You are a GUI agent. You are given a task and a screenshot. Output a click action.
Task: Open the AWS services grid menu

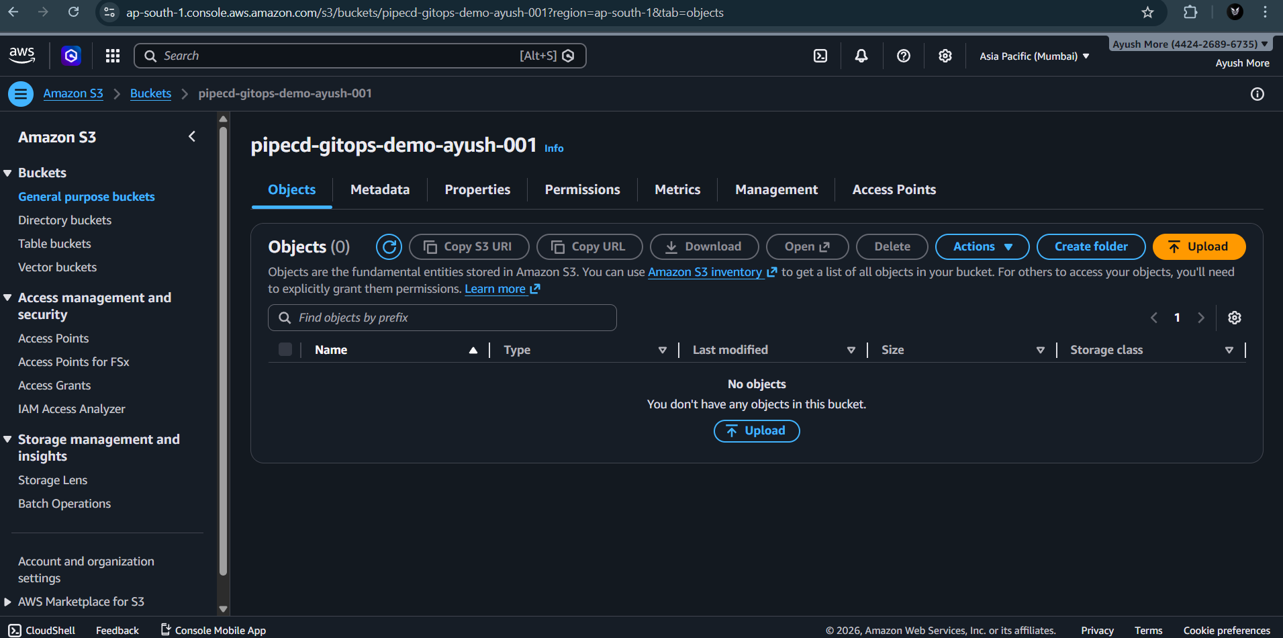[112, 56]
